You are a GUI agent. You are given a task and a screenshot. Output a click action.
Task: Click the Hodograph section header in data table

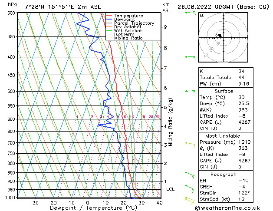click(224, 175)
